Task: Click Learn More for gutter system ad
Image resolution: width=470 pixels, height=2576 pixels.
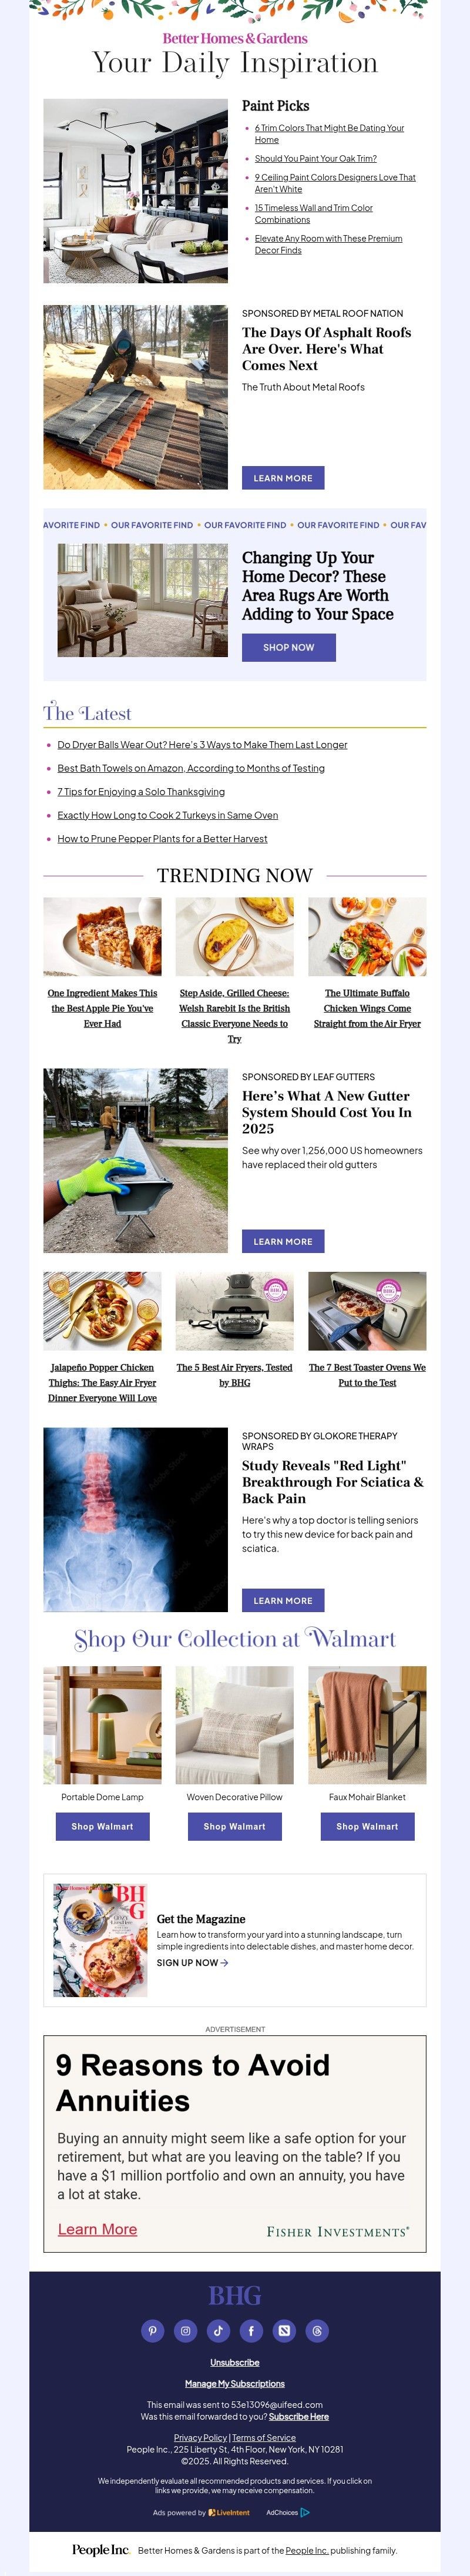Action: (283, 1241)
